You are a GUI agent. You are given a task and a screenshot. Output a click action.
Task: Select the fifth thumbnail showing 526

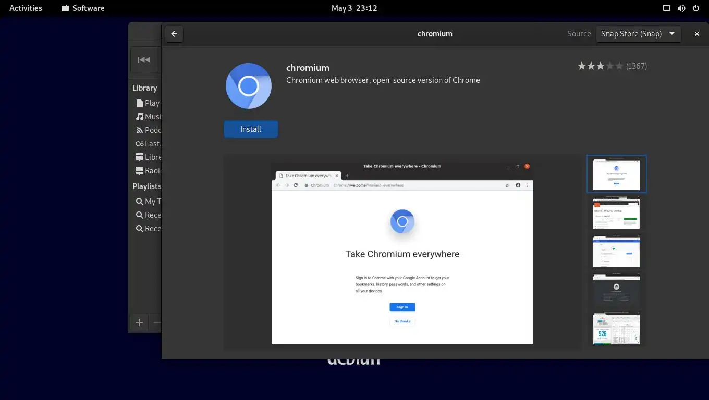point(616,329)
